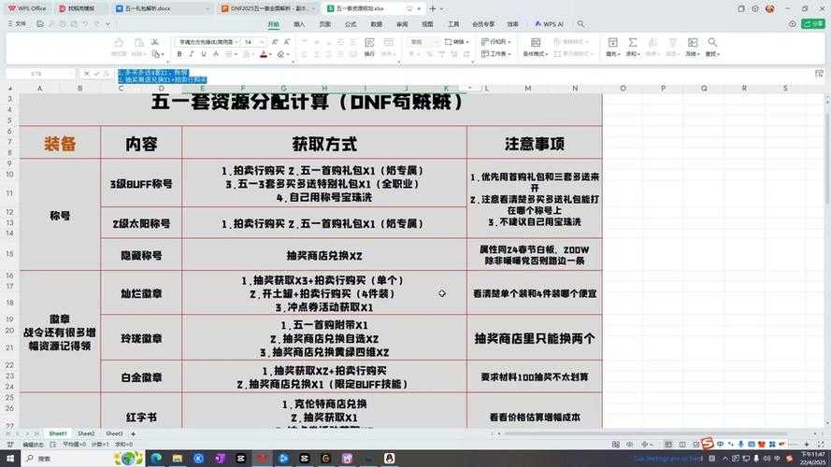831x467 pixels.
Task: Open the 工具 ribbon tab
Action: click(x=453, y=24)
